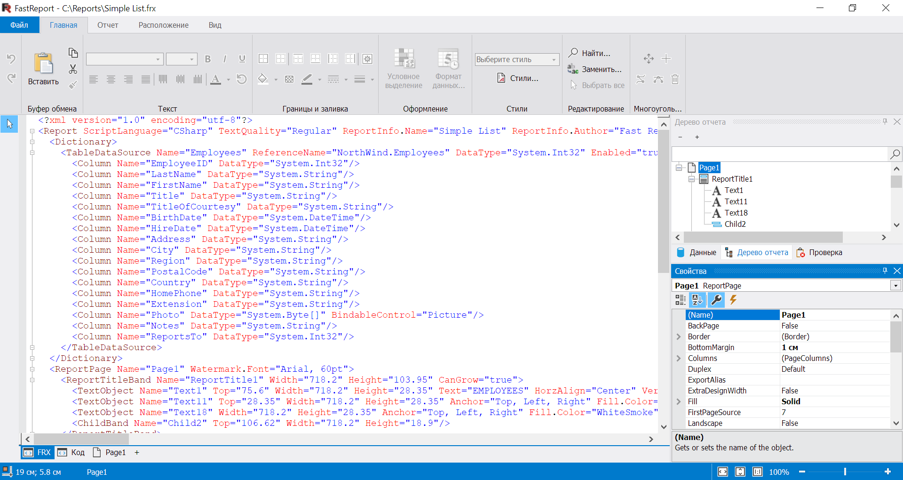The height and width of the screenshot is (480, 903).
Task: Click the border line style icon
Action: [x=333, y=79]
